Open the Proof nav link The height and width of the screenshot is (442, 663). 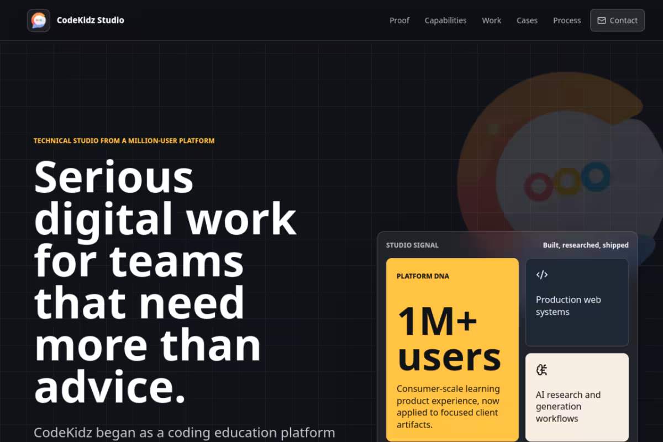coord(399,20)
